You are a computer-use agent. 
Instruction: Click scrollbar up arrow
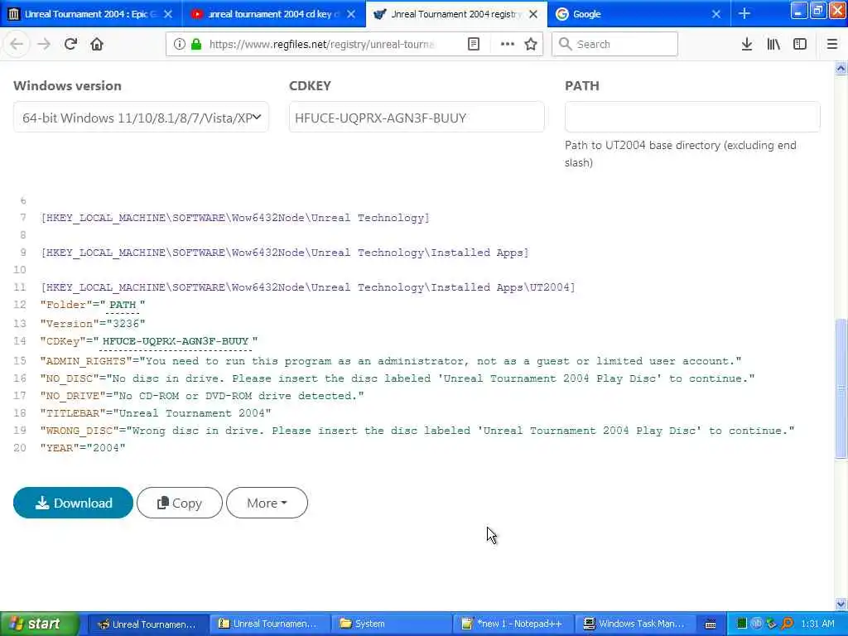(841, 68)
